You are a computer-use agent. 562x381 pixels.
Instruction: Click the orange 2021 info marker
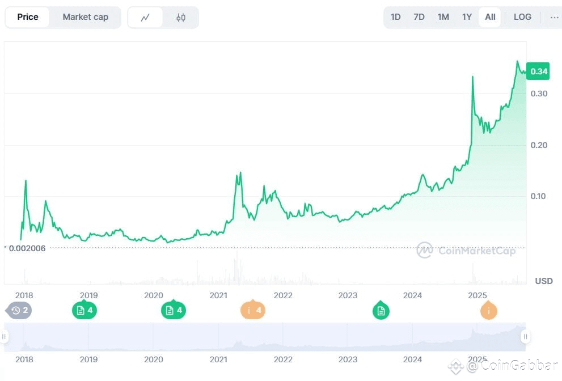[x=253, y=310]
